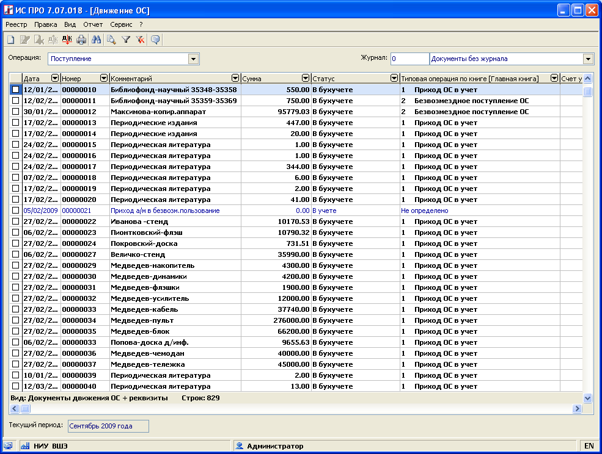
Task: Expand the Операция dropdown showing Поступление
Action: click(x=194, y=59)
